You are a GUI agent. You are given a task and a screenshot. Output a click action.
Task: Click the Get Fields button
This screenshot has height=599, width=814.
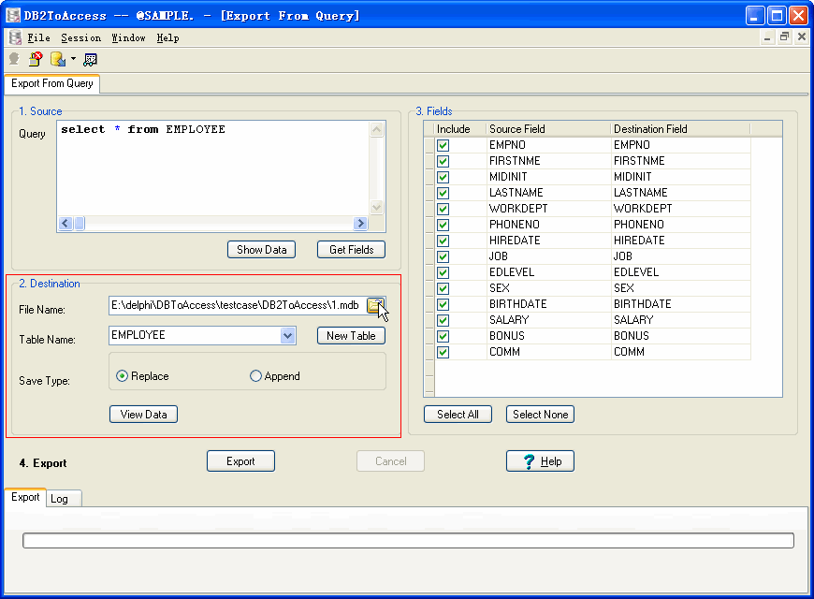[352, 250]
